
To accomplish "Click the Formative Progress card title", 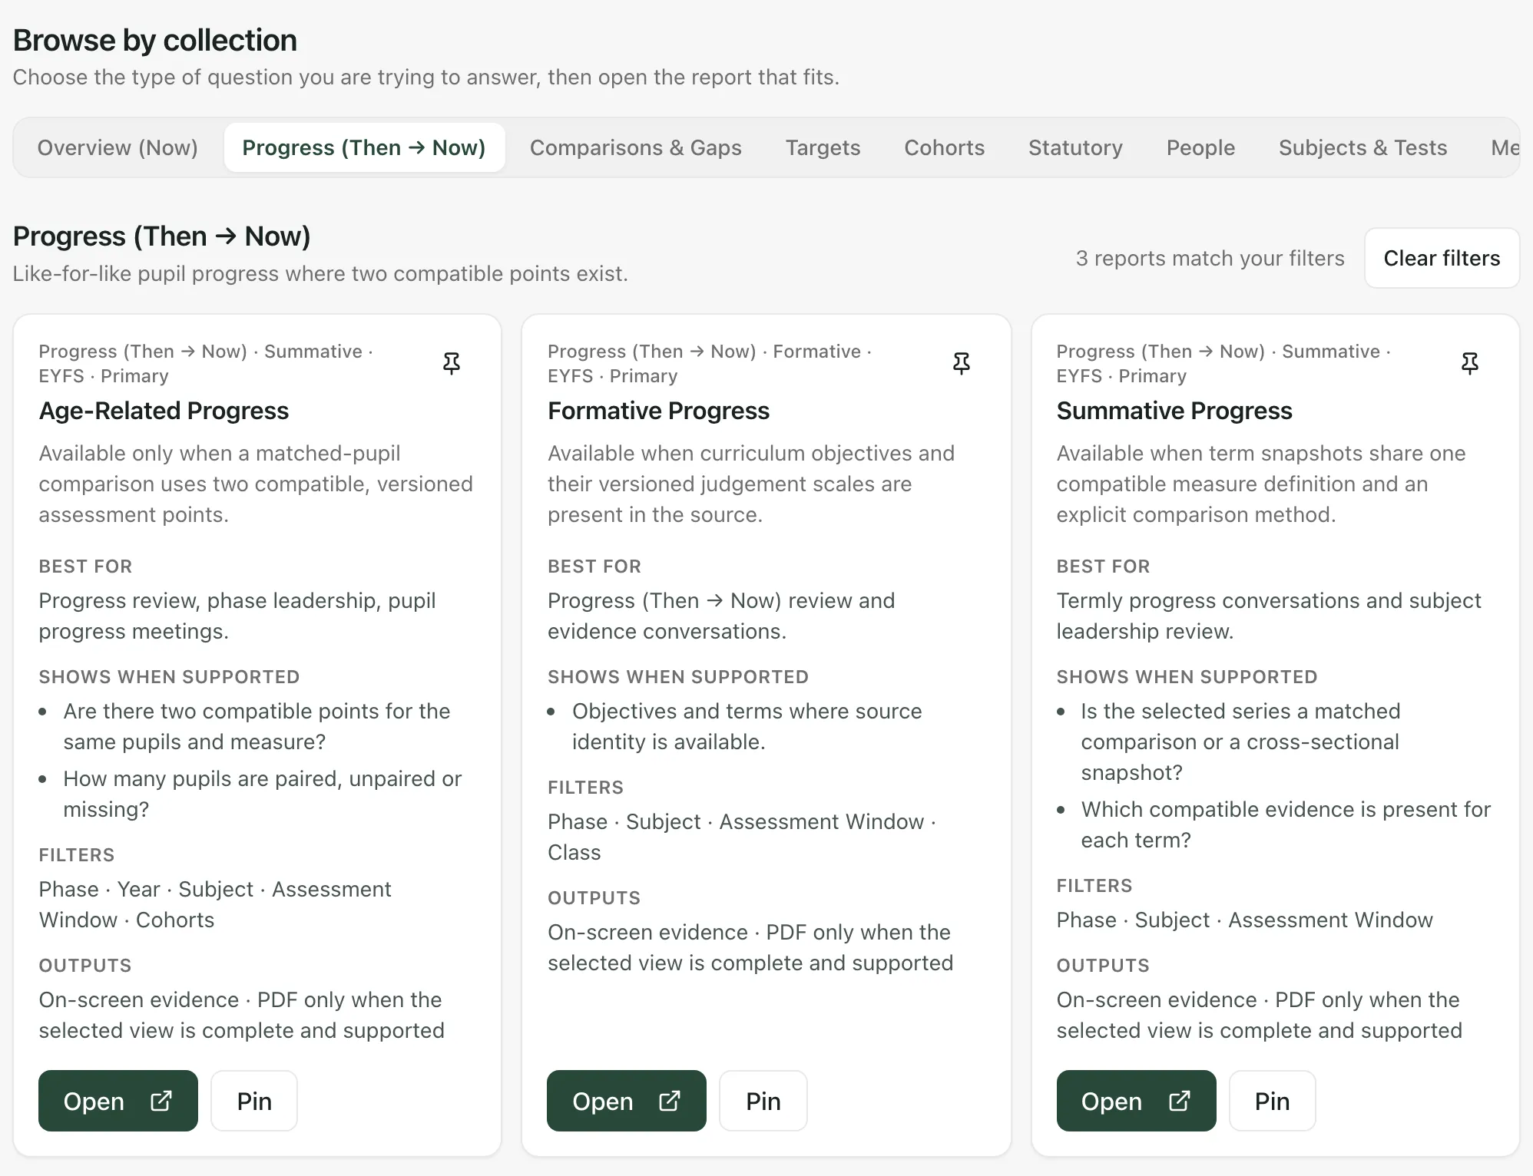I will [658, 411].
